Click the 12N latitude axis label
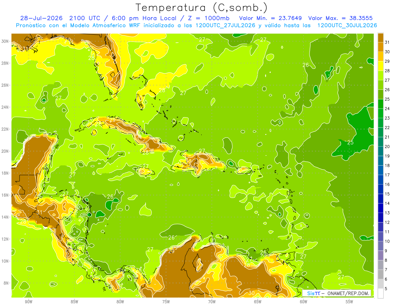Image resolution: width=396 pixels, height=306 pixels. tap(5, 239)
